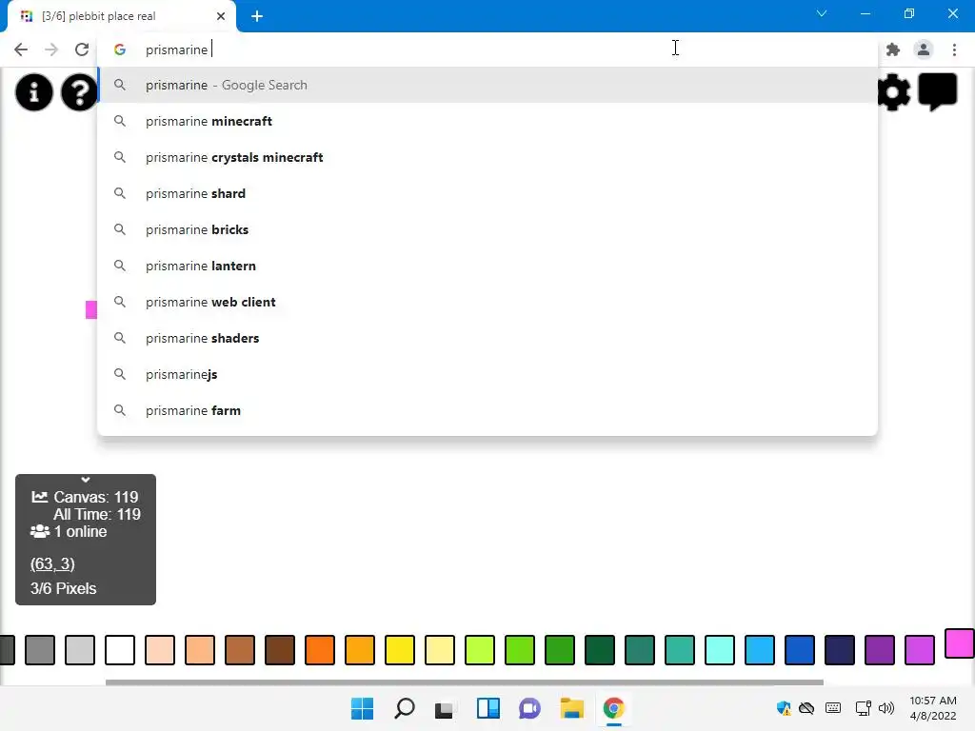Open the chat speech bubble icon
The height and width of the screenshot is (731, 975).
(x=938, y=92)
